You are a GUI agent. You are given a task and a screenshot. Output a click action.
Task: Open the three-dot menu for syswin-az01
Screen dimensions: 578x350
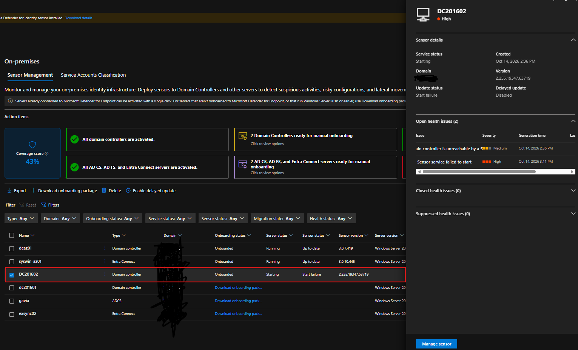tap(105, 261)
